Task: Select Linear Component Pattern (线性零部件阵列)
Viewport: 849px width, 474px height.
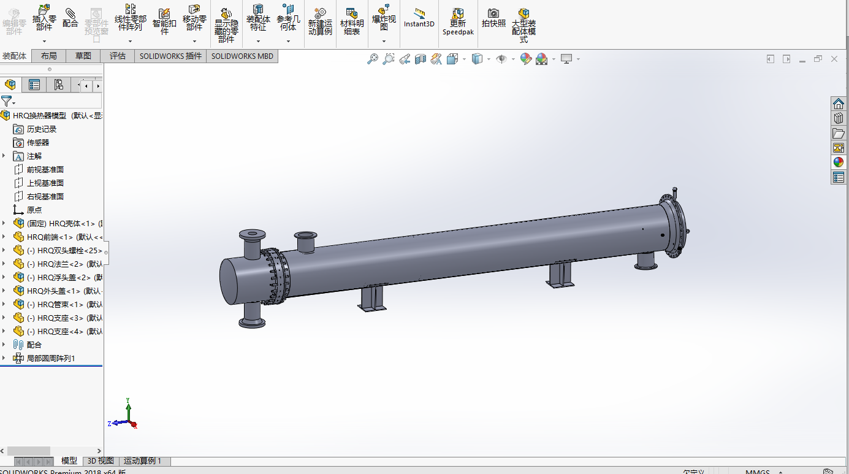Action: (x=131, y=17)
